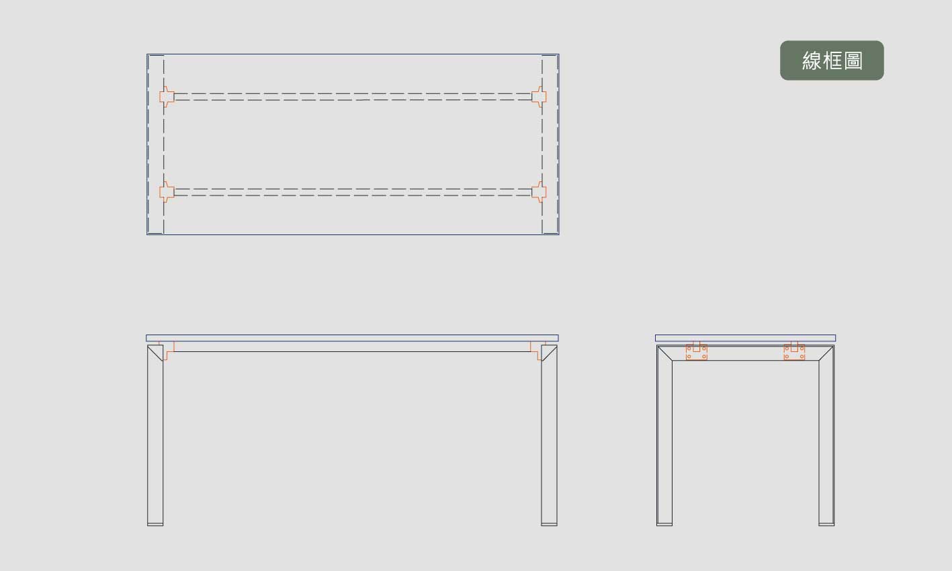952x571 pixels.
Task: Click tabletop slab in front elevation
Action: click(x=352, y=338)
